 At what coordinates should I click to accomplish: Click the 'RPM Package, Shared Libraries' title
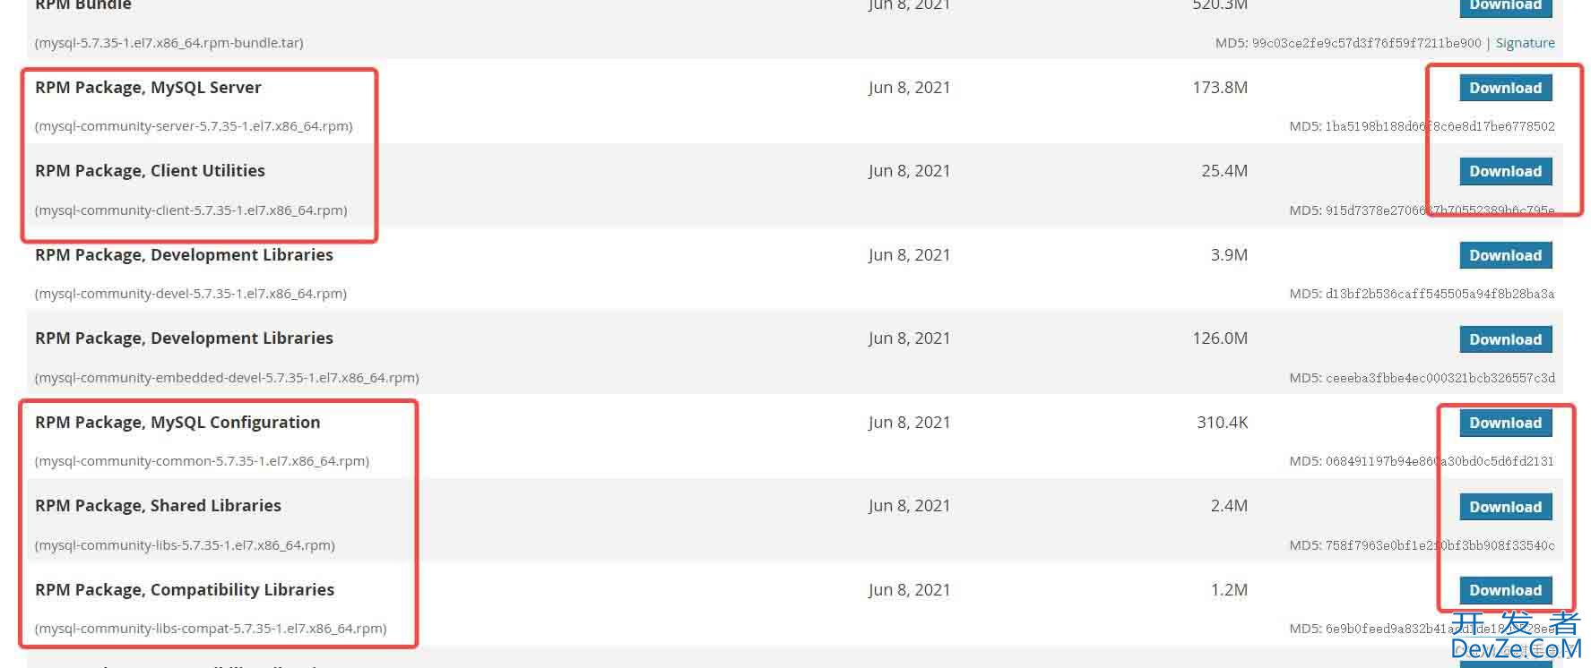[158, 506]
